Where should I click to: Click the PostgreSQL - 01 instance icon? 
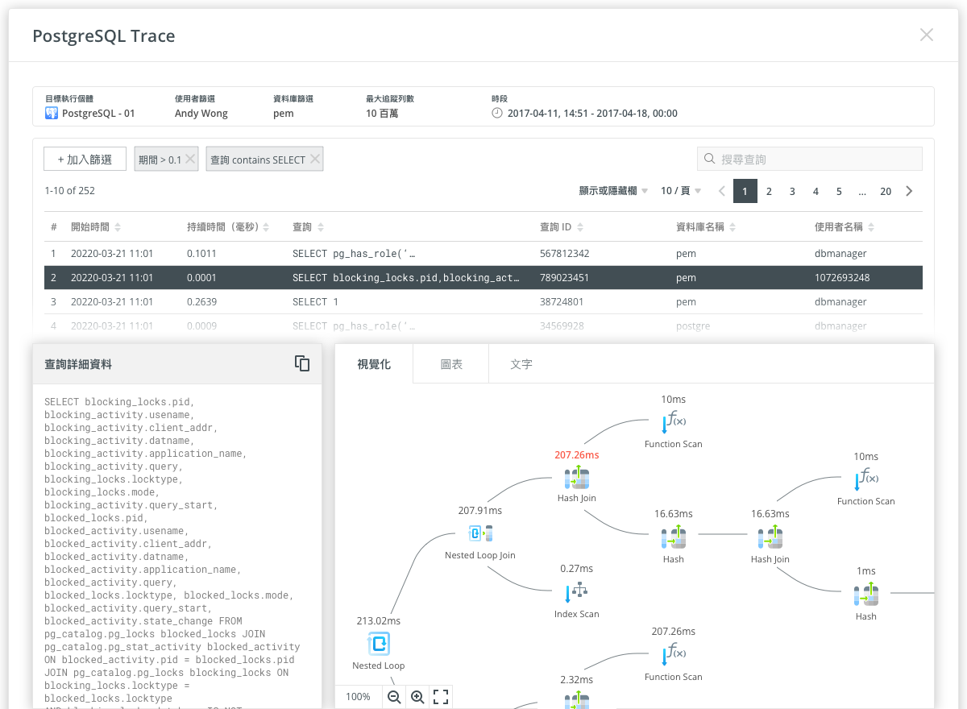[52, 113]
